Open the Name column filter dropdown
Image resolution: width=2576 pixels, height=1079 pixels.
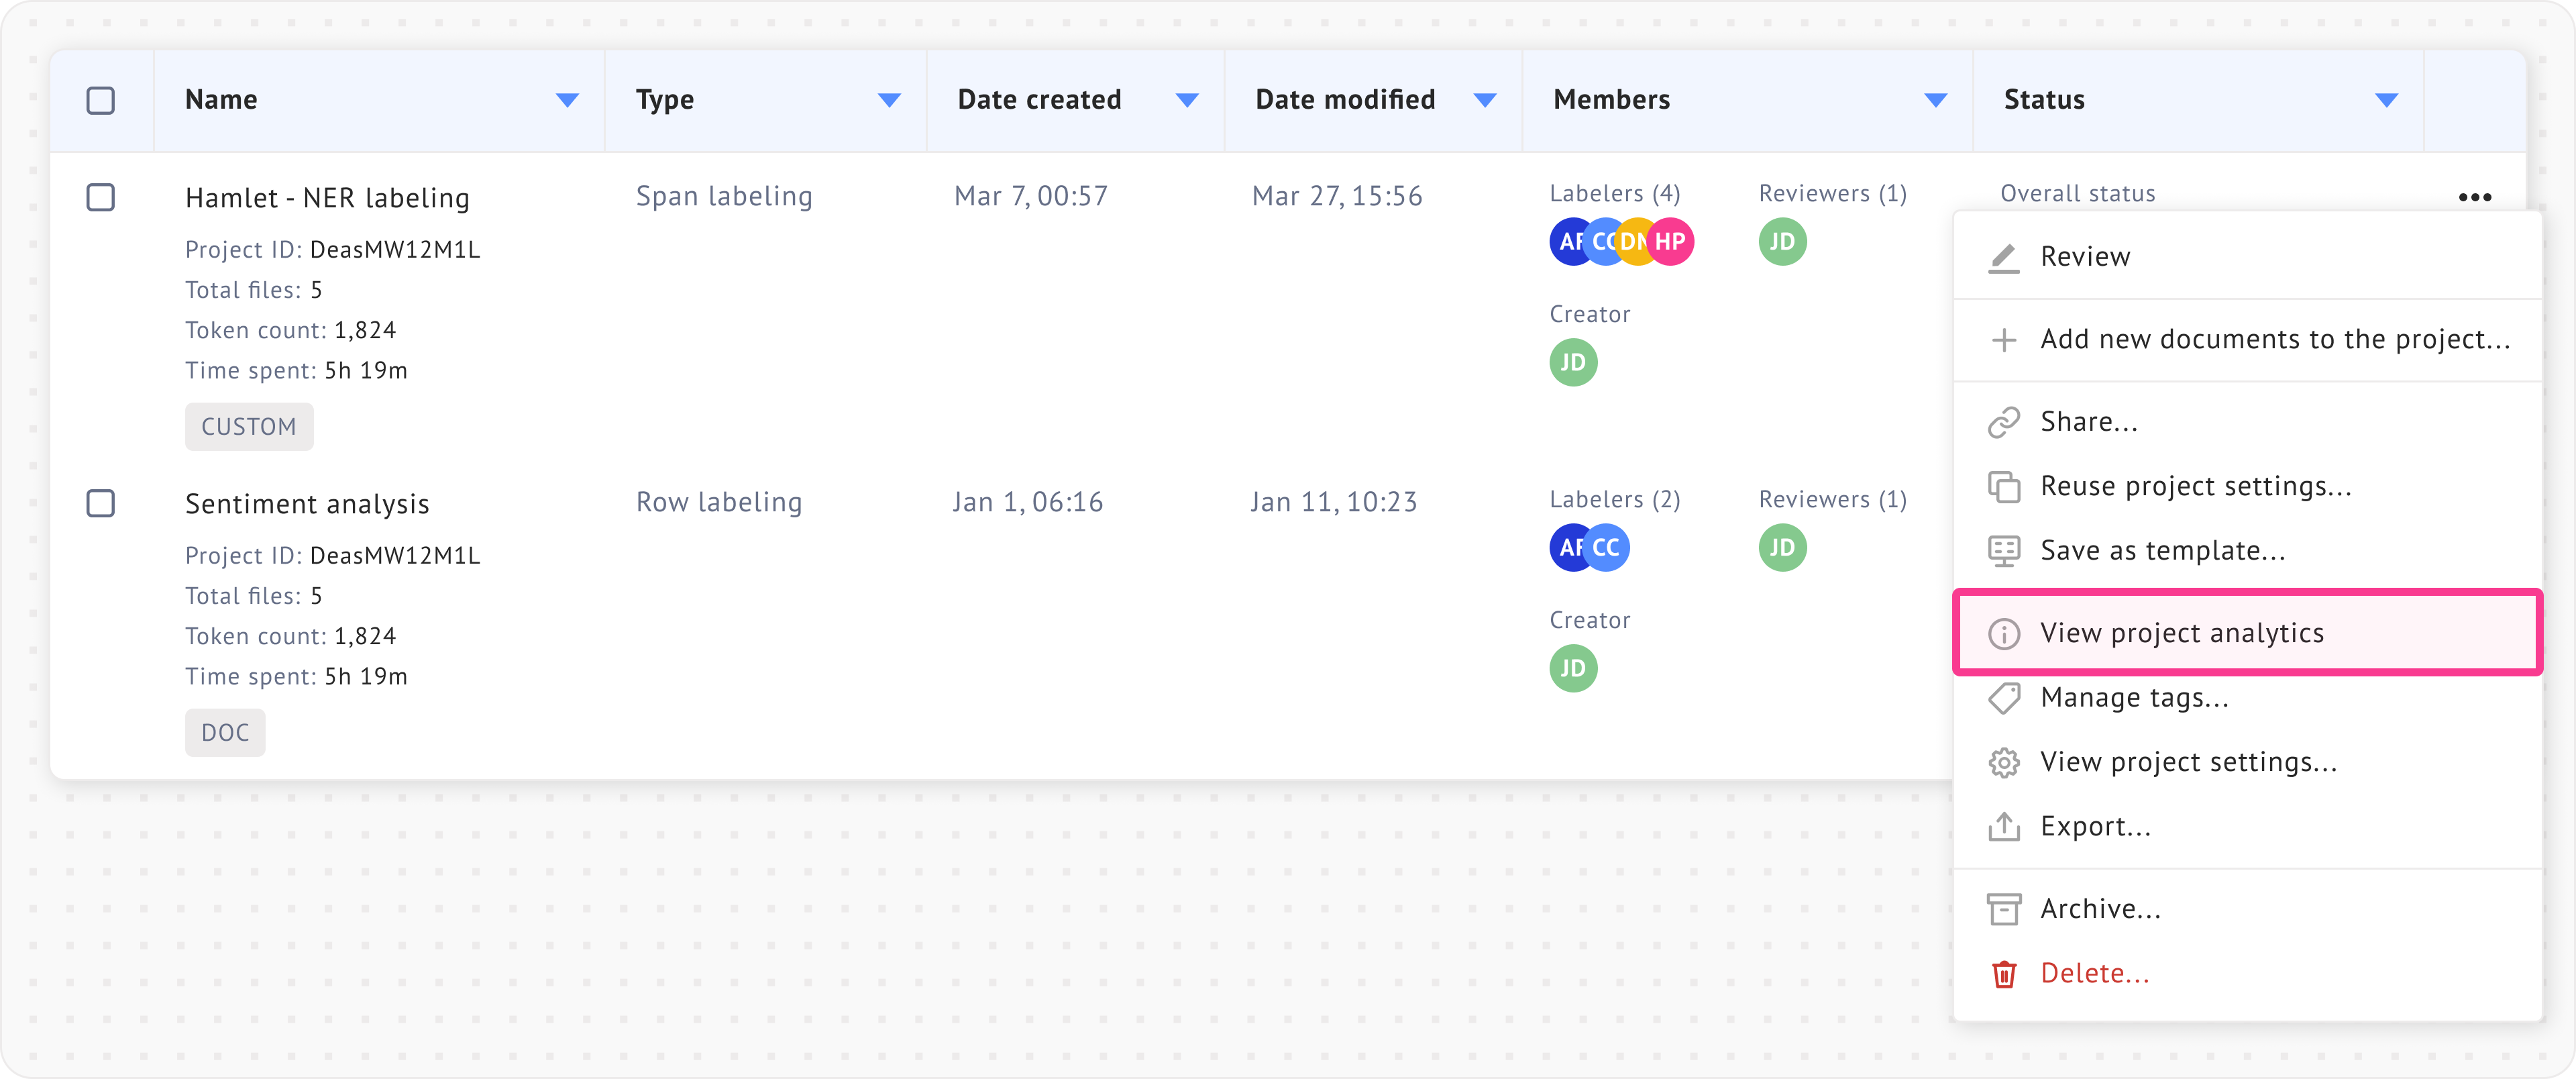tap(567, 100)
